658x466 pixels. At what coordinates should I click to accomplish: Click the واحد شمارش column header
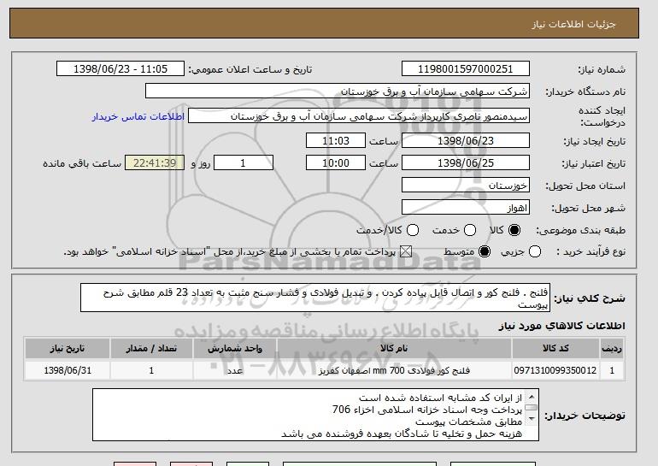tap(235, 349)
